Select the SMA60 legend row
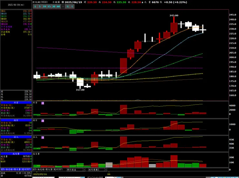239x178 pixels. (x=16, y=19)
